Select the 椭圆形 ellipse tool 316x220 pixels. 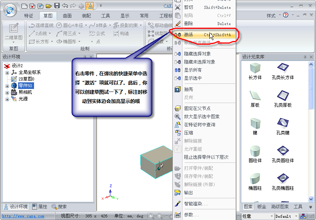(67, 42)
